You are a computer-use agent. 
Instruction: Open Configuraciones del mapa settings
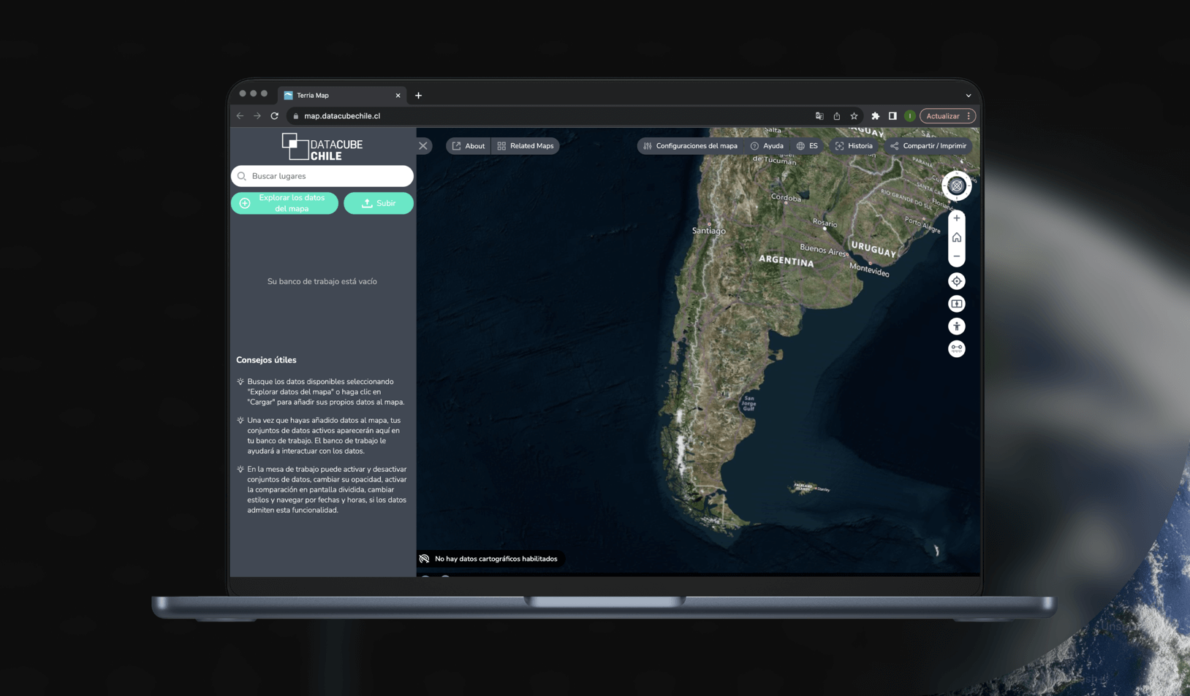[x=690, y=146]
